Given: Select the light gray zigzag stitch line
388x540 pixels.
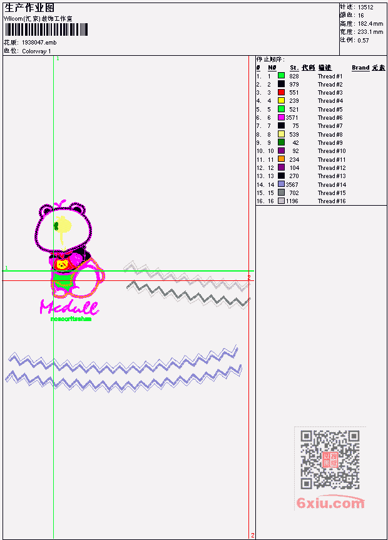Looking at the screenshot, I should pyautogui.click(x=186, y=275).
